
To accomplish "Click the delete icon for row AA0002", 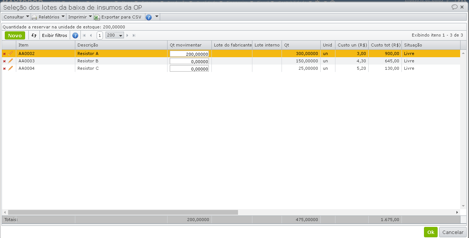I will tap(4, 54).
